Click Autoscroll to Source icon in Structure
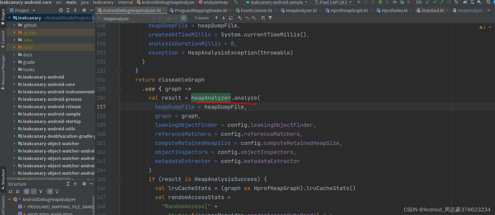The height and width of the screenshot is (215, 495). (x=50, y=191)
